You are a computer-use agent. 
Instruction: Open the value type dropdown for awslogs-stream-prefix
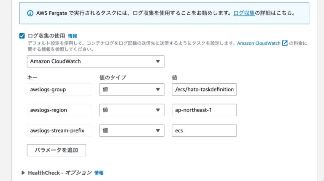tap(132, 130)
